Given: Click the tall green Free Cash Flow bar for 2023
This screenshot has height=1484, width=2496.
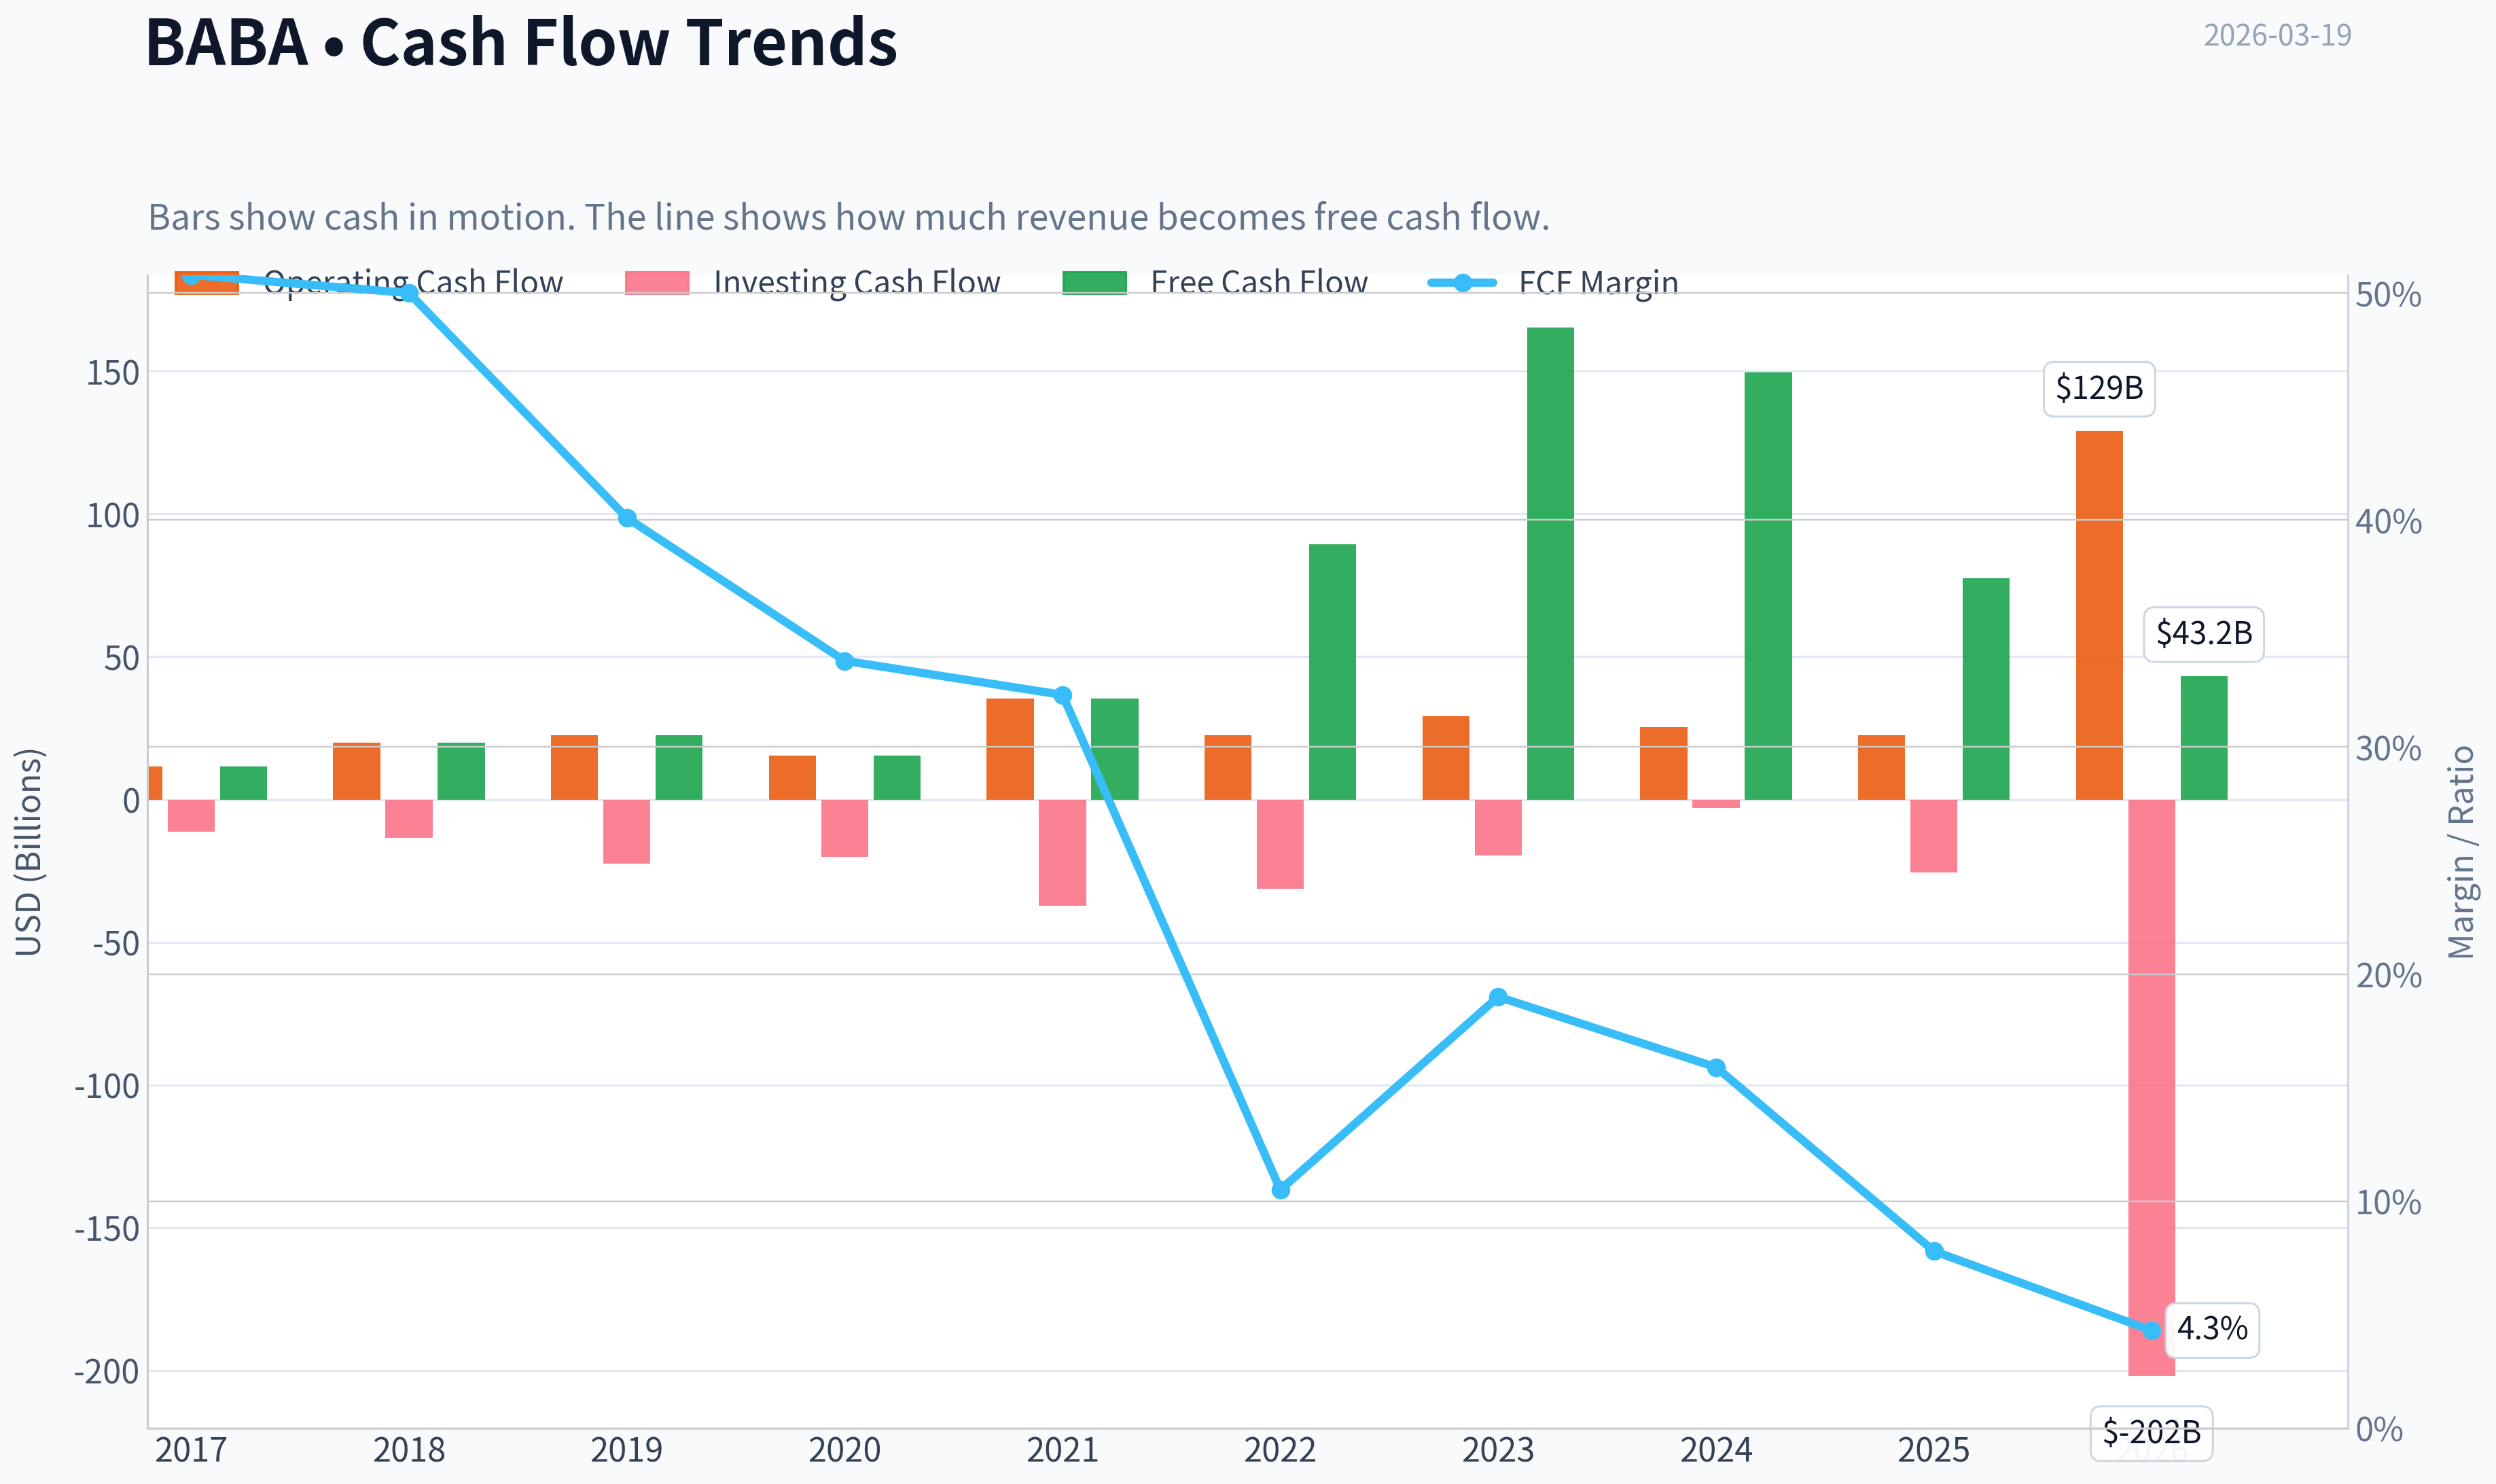Looking at the screenshot, I should tap(1550, 564).
